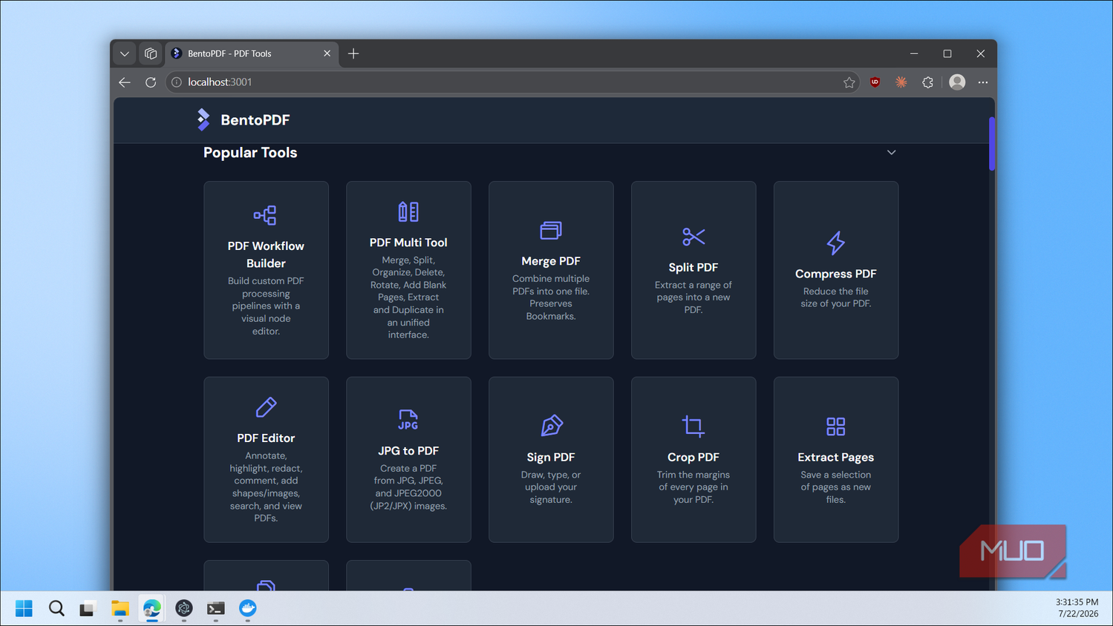Click the Crop PDF crop icon

(x=693, y=426)
